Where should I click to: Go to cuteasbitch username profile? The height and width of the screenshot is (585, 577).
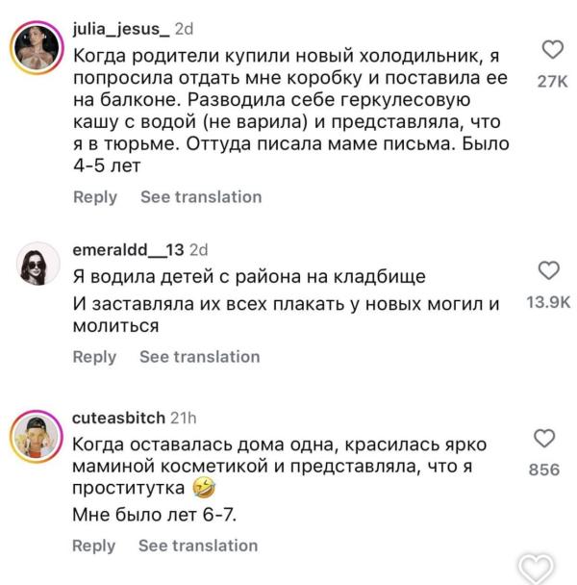click(118, 418)
